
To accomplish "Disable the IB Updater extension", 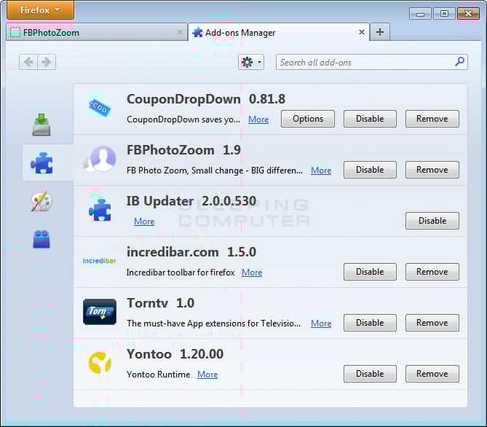I will [432, 221].
